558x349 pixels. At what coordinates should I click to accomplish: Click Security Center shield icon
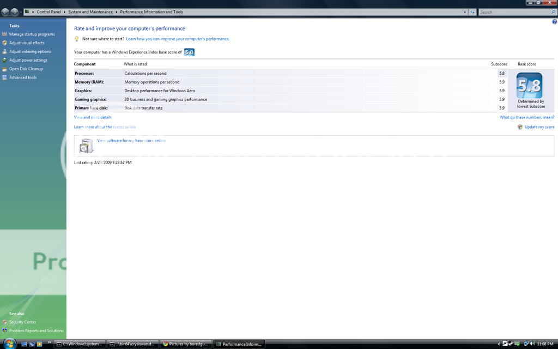coord(4,322)
